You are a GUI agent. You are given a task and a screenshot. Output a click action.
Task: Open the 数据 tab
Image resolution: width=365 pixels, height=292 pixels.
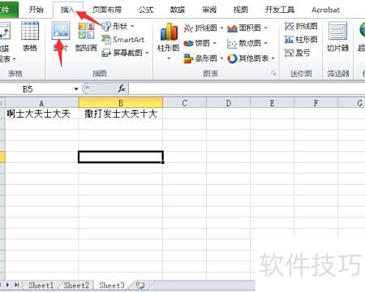(x=178, y=10)
